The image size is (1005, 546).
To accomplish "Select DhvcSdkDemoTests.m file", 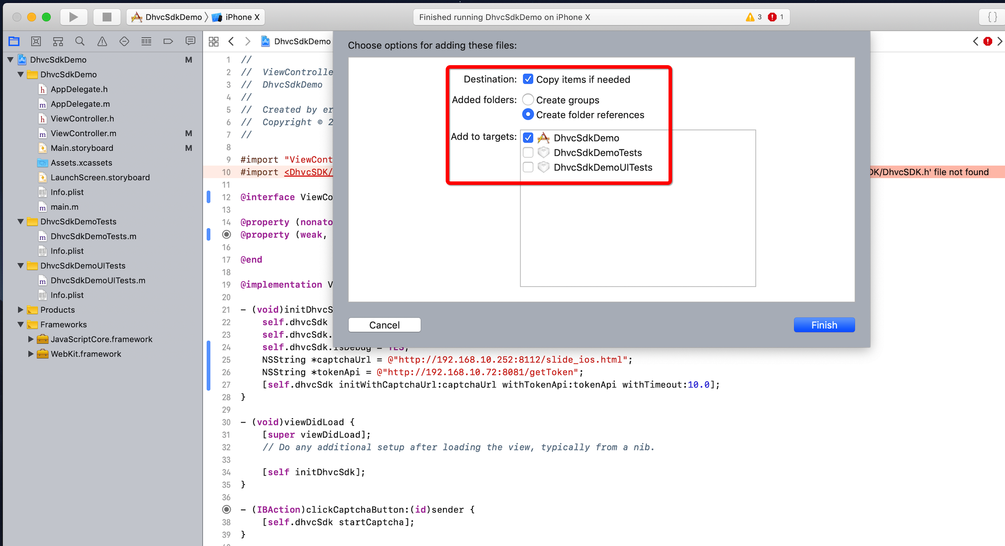I will coord(93,236).
